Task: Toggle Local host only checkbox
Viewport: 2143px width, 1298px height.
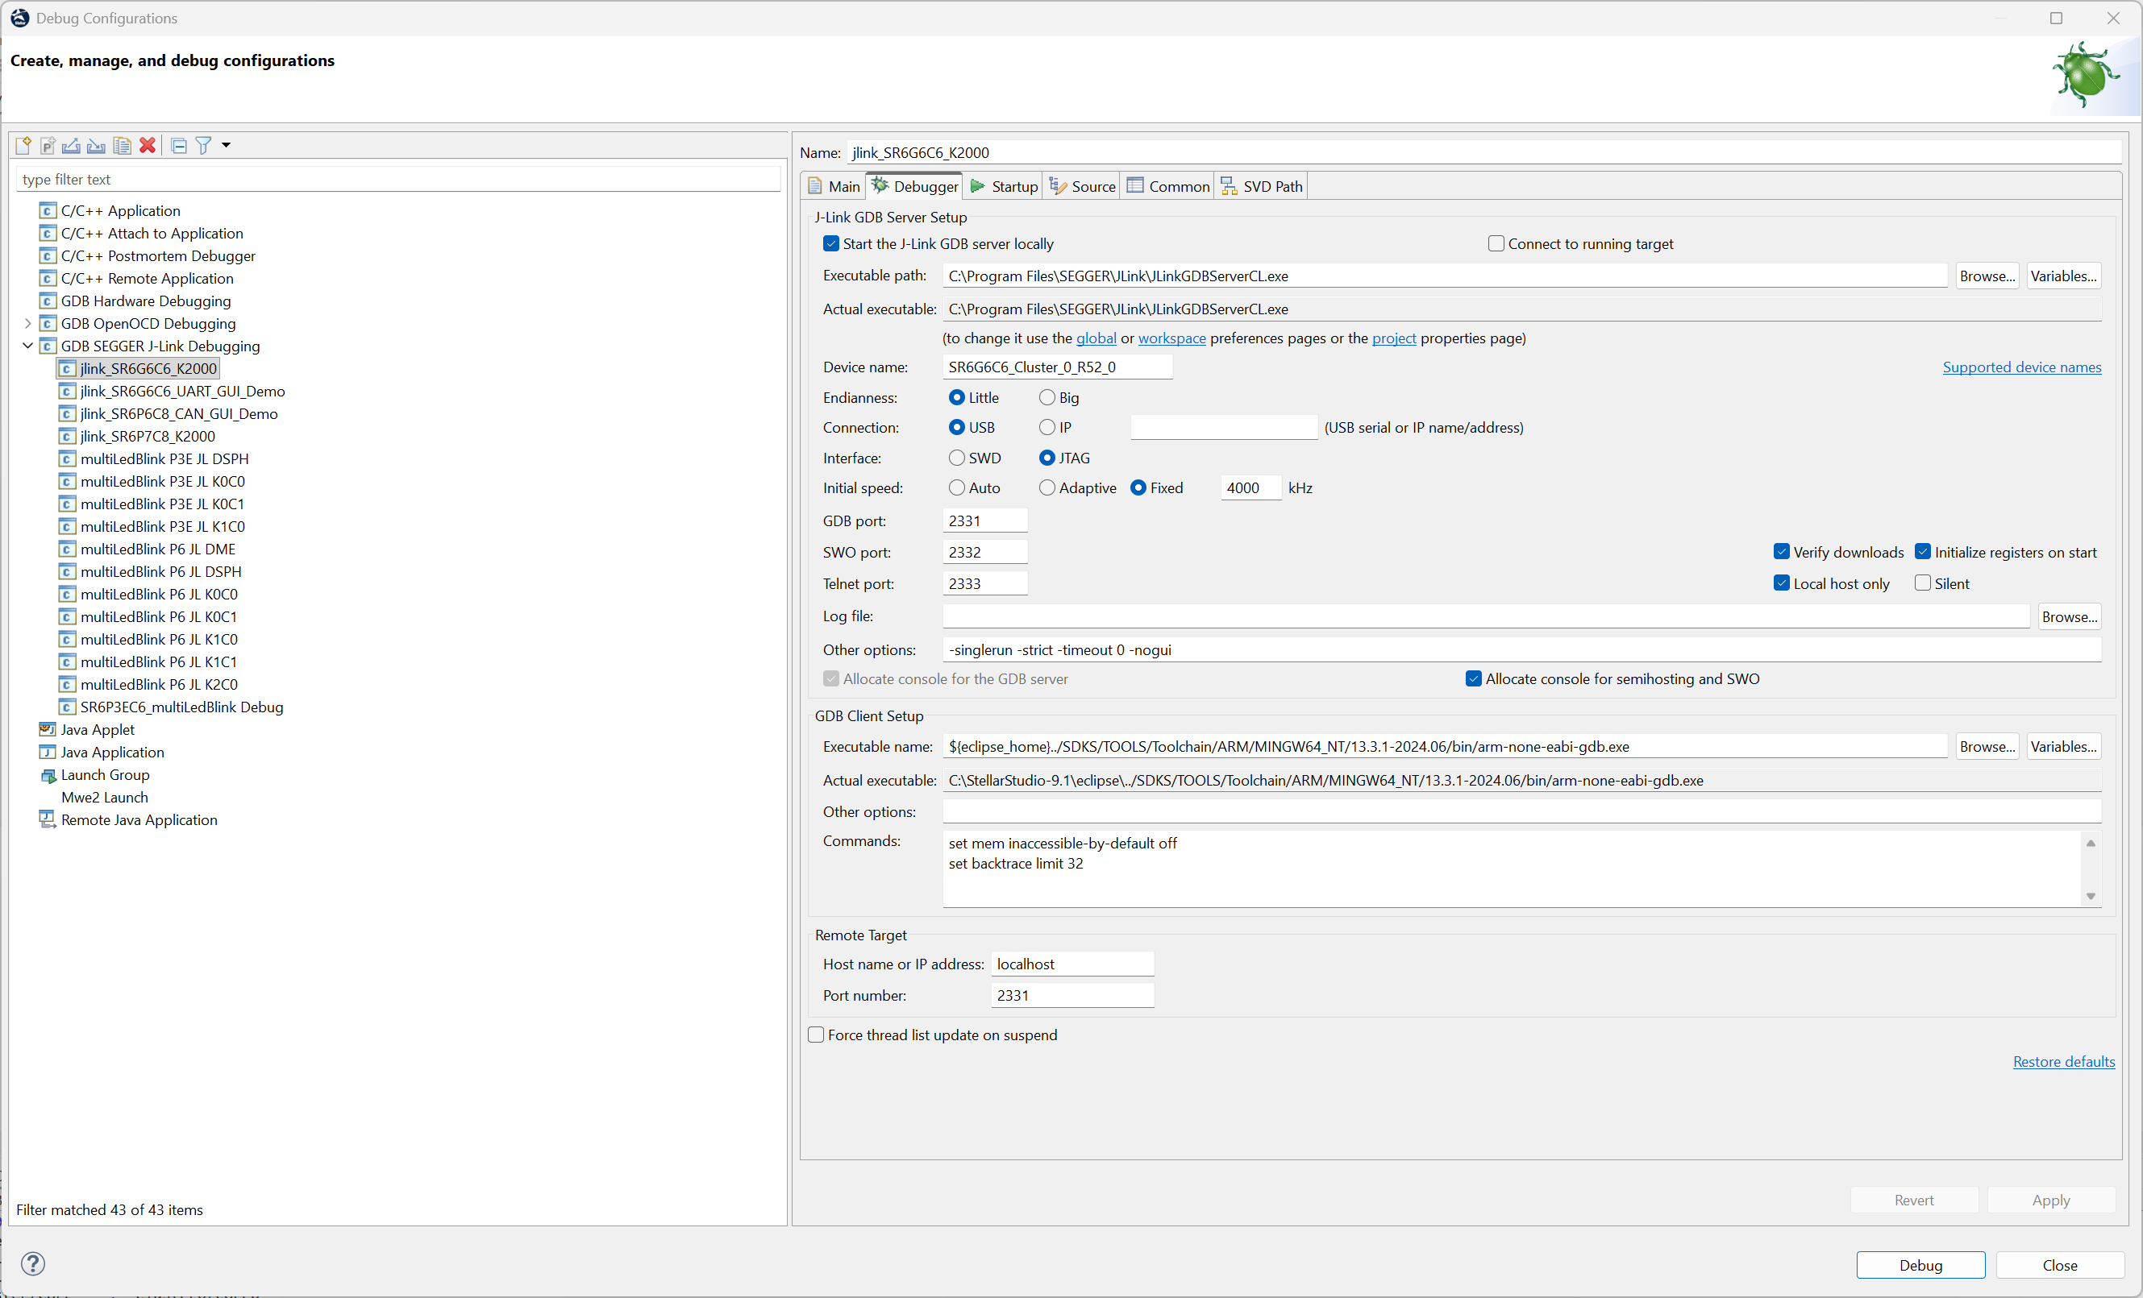Action: (1781, 583)
